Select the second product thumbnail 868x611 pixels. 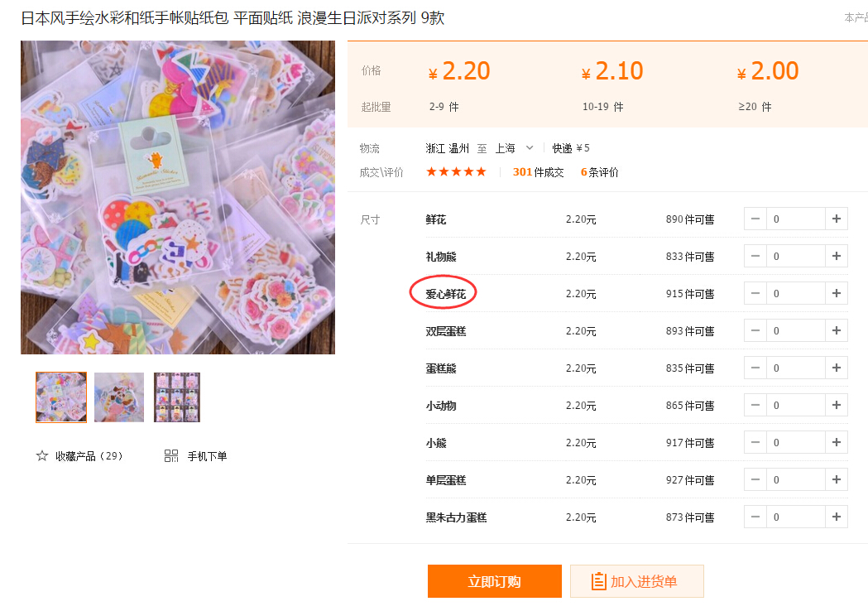119,397
